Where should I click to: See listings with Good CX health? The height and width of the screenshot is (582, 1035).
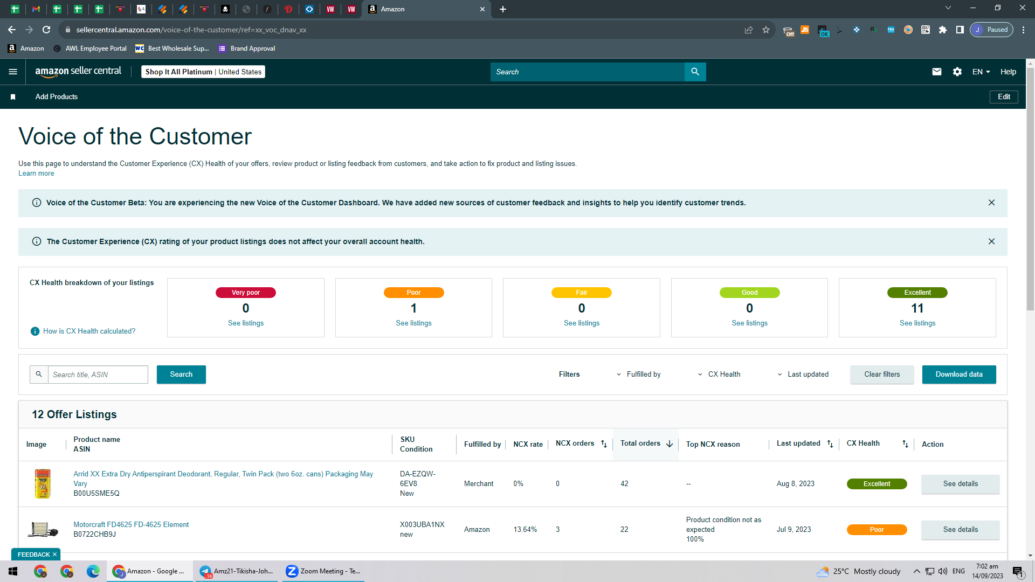coord(749,323)
